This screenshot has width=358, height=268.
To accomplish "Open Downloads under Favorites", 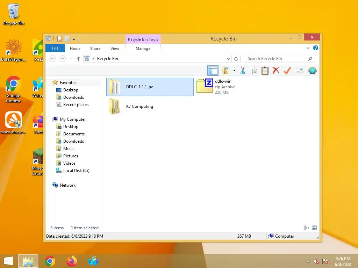I will click(73, 97).
